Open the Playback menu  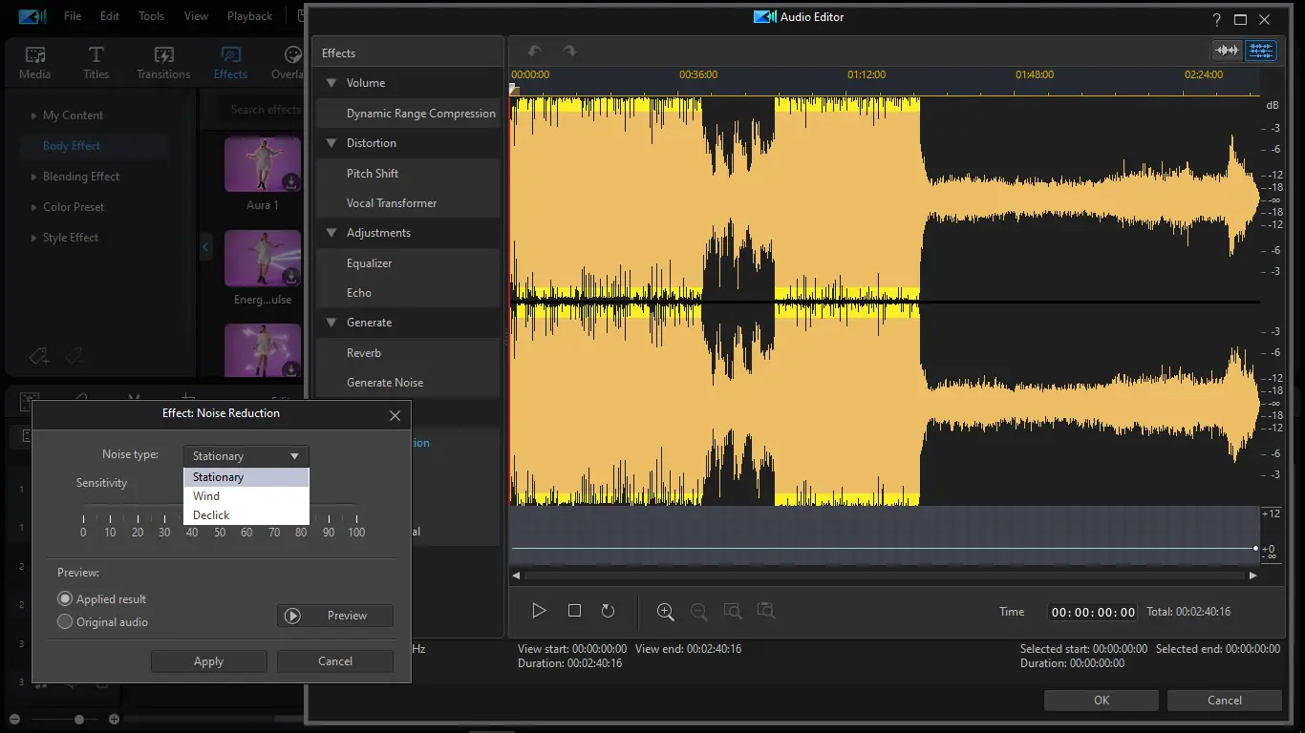pos(249,16)
